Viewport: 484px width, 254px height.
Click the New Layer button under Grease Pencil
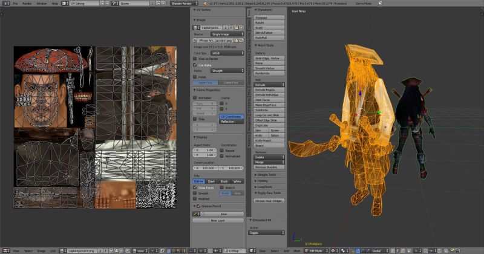(x=218, y=220)
